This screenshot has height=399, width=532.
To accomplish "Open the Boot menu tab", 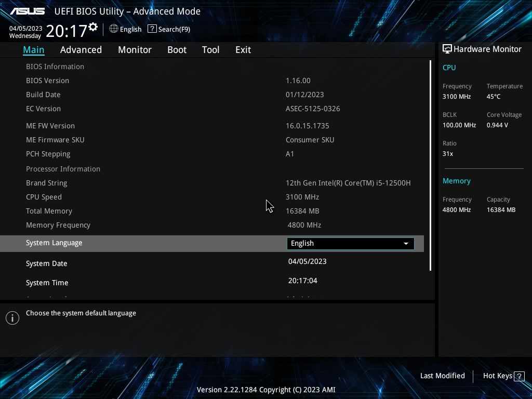I will tap(177, 49).
